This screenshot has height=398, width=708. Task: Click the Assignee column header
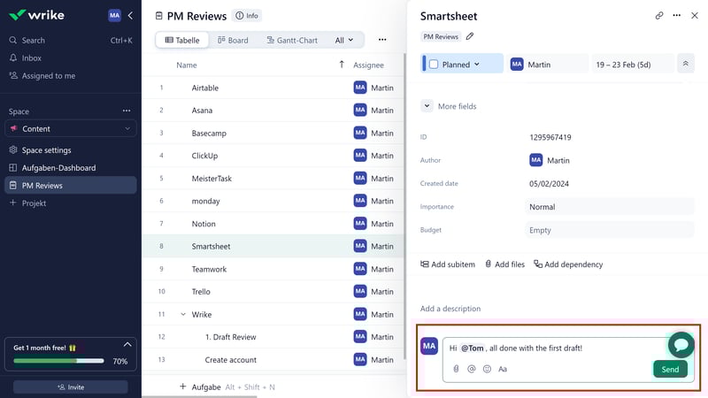(x=368, y=65)
